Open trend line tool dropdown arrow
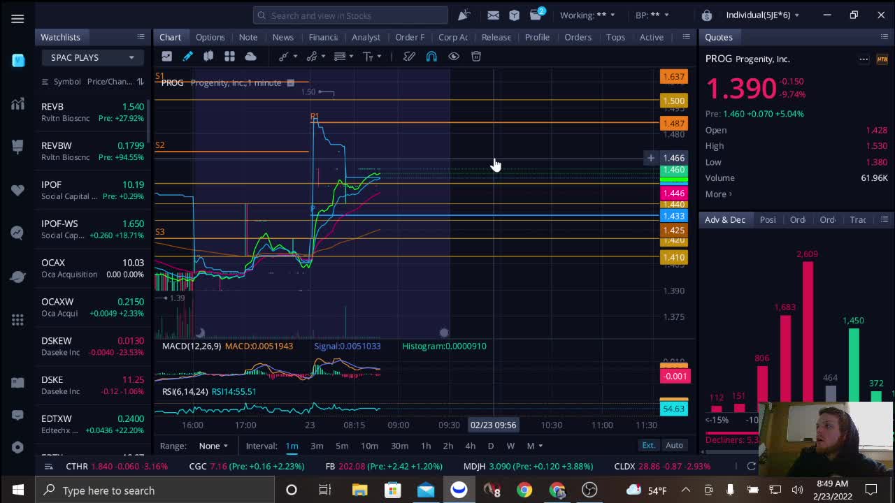Viewport: 895px width, 503px height. tap(294, 57)
